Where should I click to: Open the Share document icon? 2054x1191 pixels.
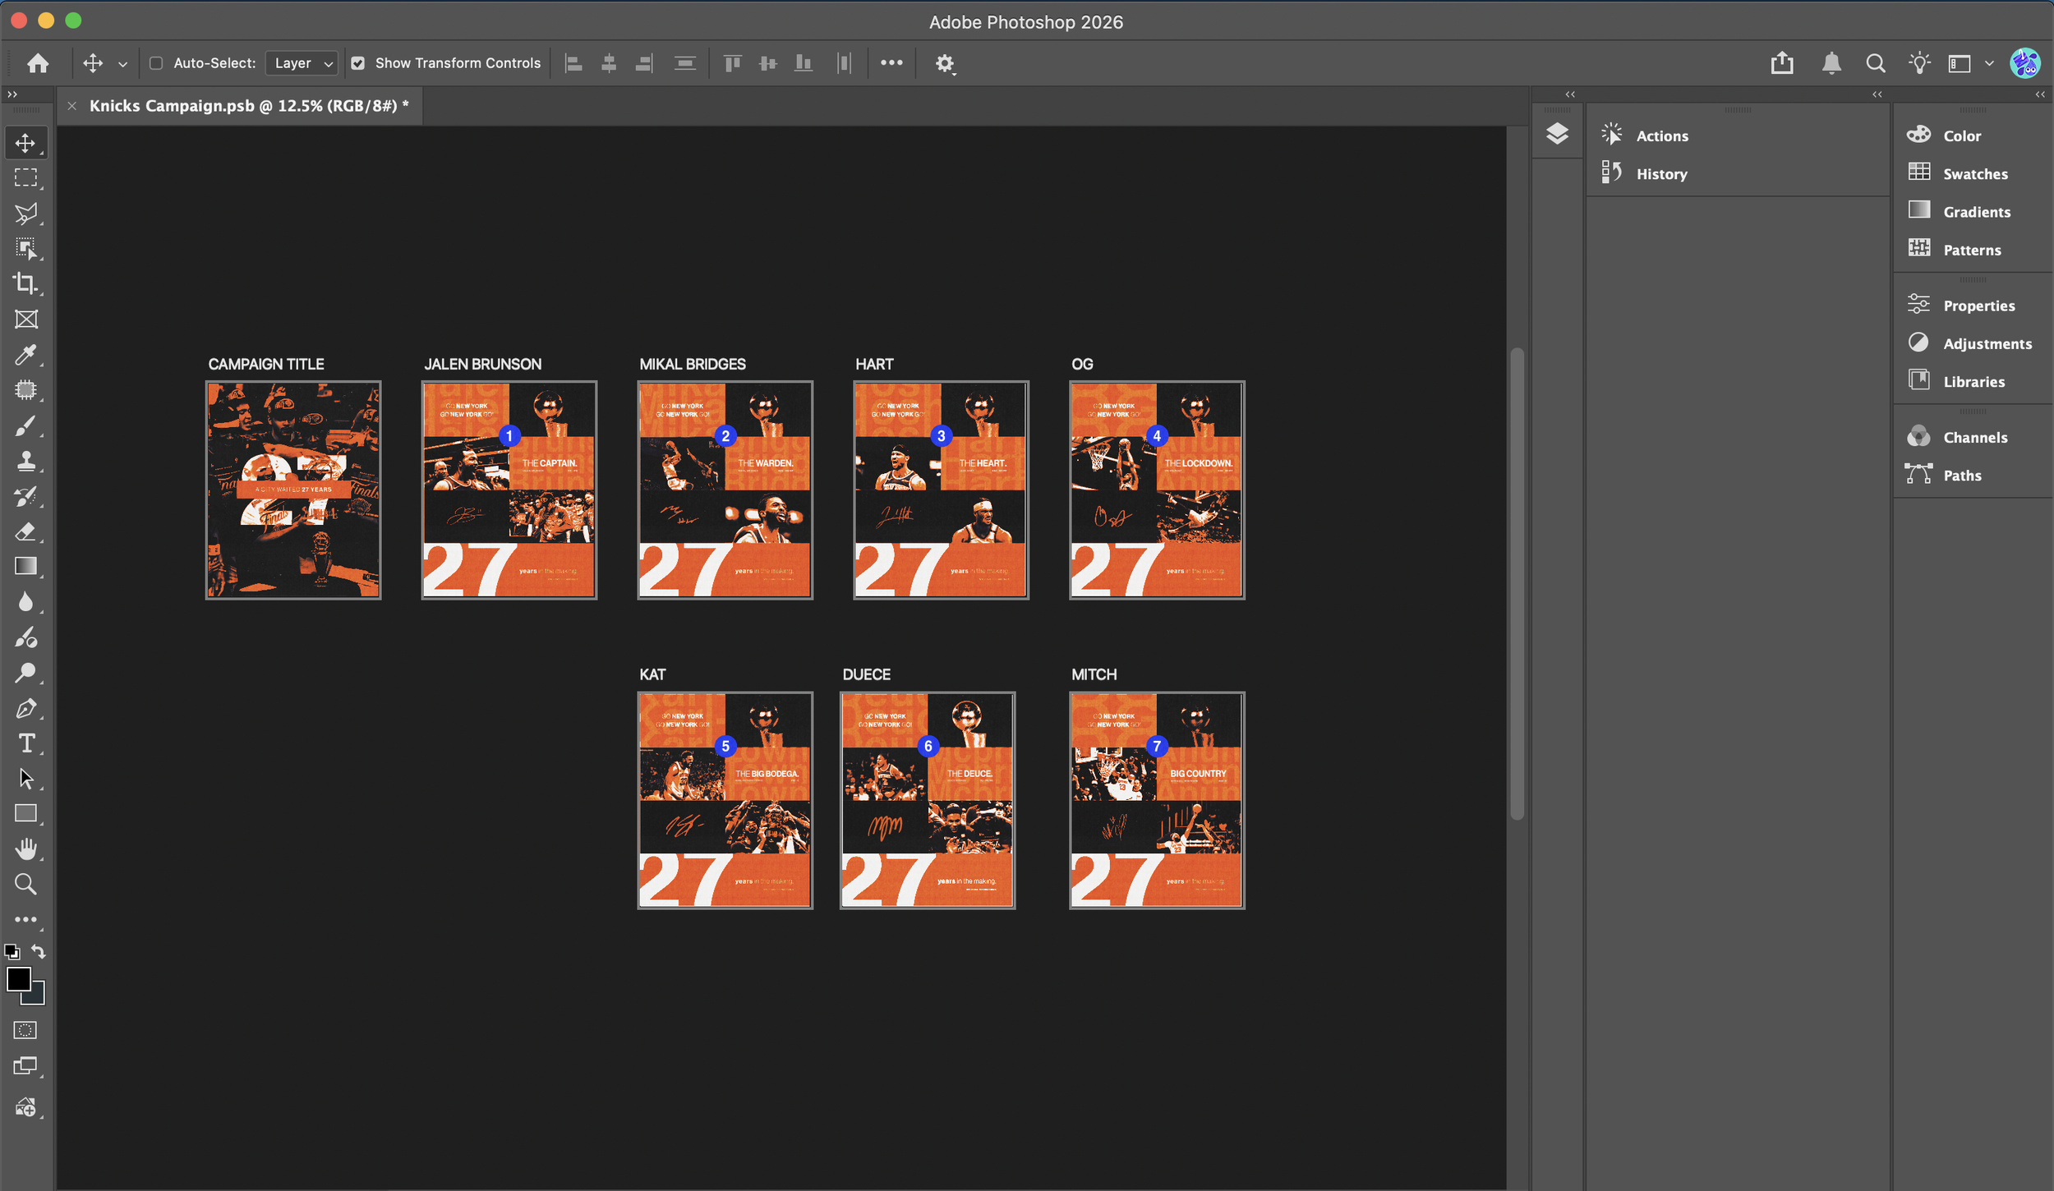tap(1782, 63)
